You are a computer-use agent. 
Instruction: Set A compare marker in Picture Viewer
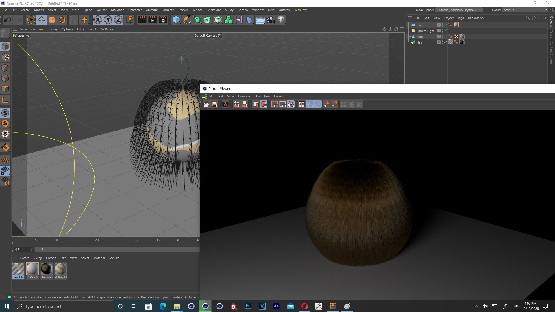click(x=326, y=104)
